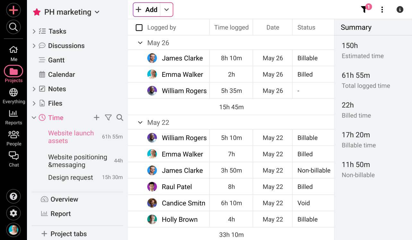This screenshot has height=240, width=412.
Task: Open the People section
Action: coord(13,137)
